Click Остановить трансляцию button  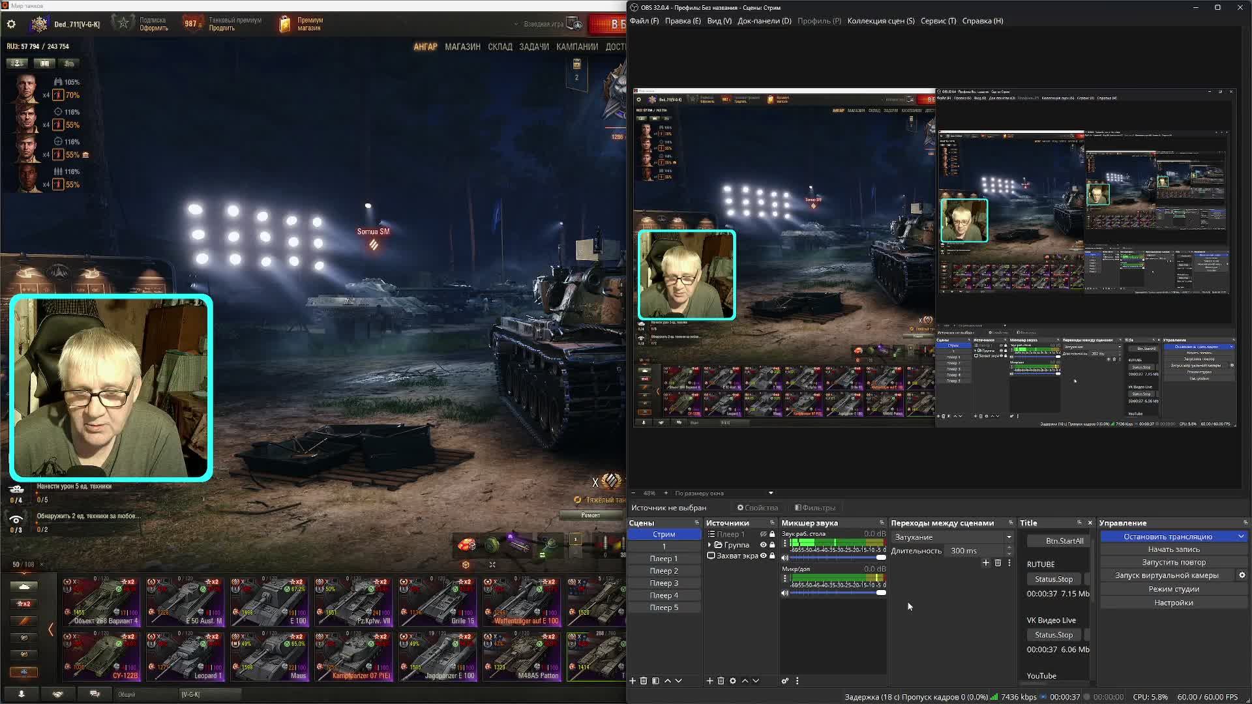1167,536
